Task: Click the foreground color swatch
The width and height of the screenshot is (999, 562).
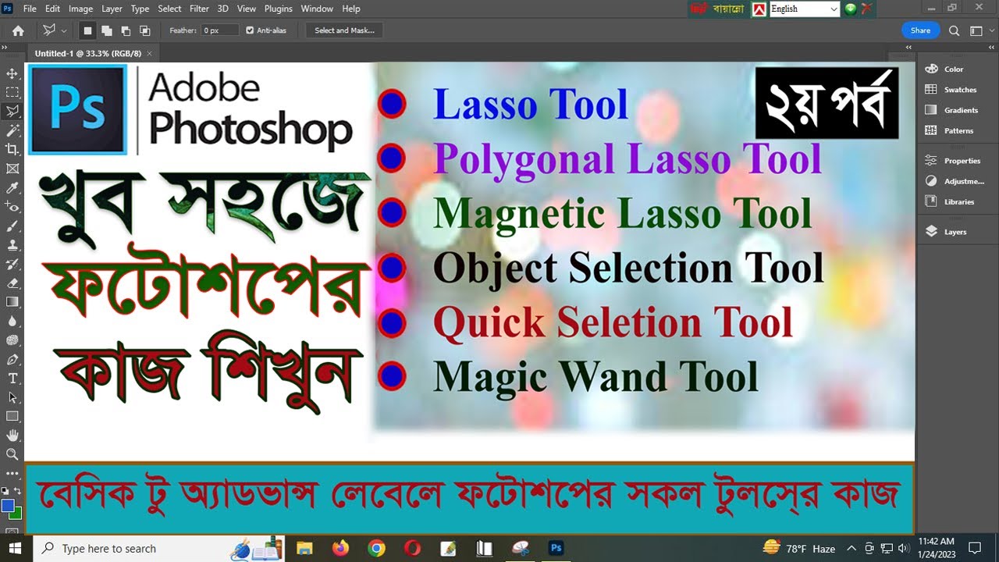Action: coord(8,505)
